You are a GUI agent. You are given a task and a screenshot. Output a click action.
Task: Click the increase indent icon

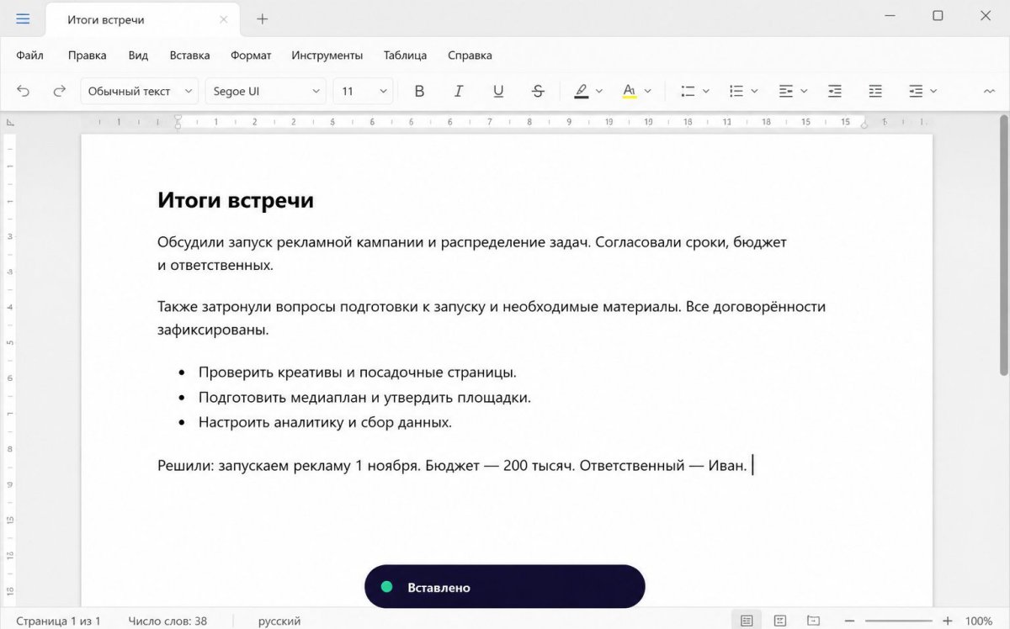tap(875, 91)
